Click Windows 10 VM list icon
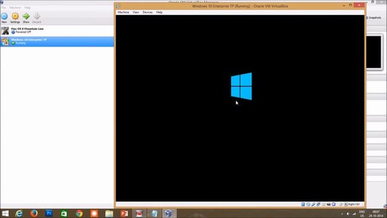 pos(5,42)
